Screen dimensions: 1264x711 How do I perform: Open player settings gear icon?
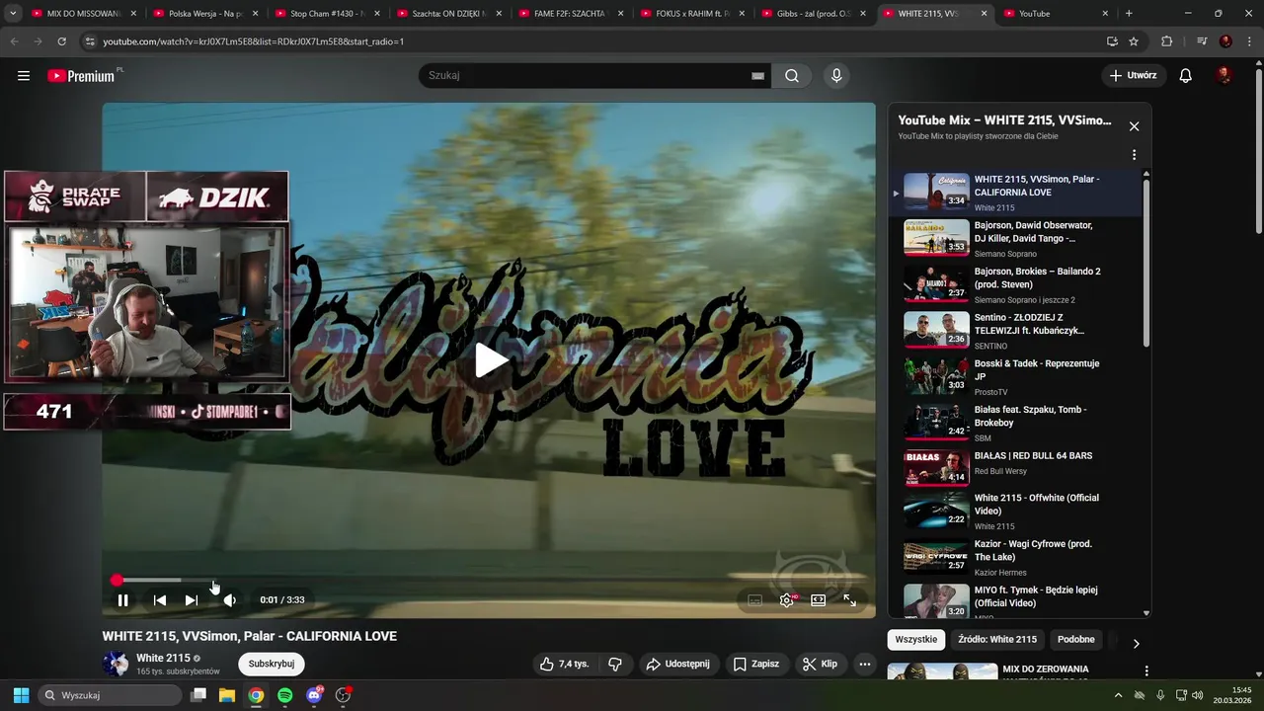[x=787, y=600]
